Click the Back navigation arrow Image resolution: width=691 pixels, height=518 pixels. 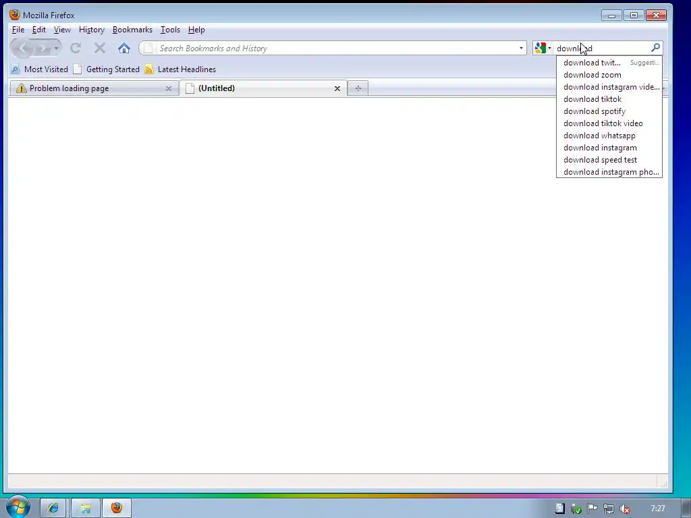(x=22, y=48)
